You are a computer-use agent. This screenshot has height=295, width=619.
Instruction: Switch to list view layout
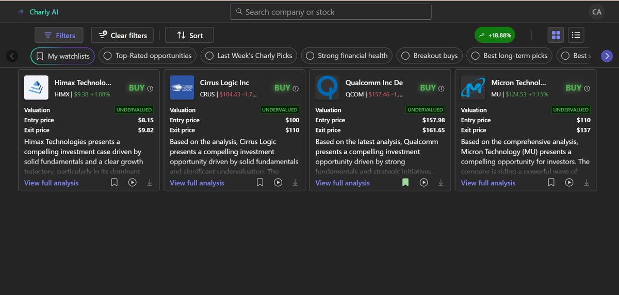576,35
